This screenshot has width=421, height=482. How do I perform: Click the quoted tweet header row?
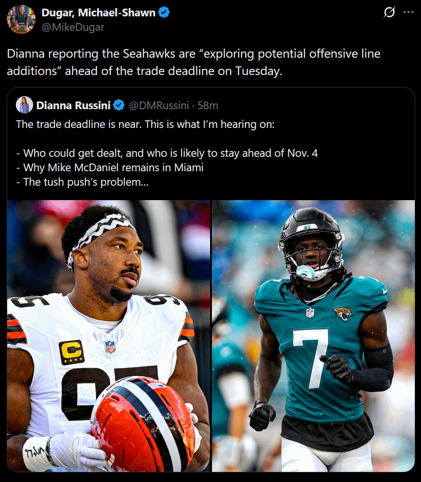(x=117, y=105)
